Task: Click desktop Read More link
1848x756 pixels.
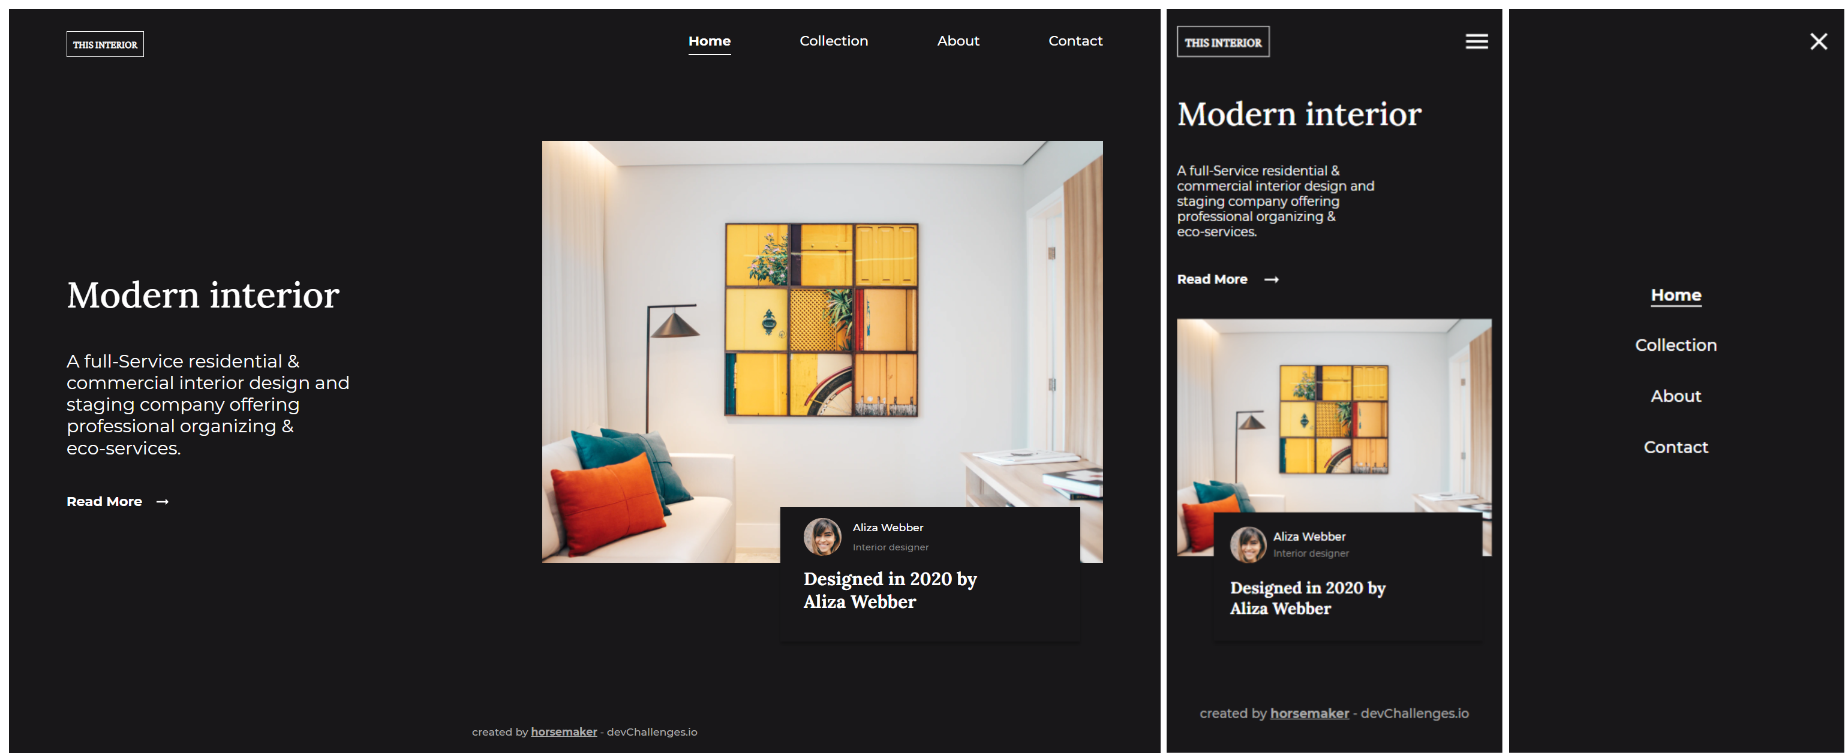Action: click(105, 502)
